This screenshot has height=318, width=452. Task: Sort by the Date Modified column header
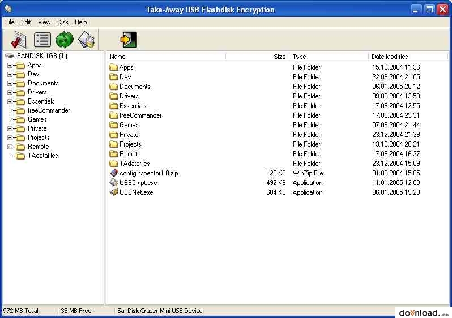coord(408,57)
